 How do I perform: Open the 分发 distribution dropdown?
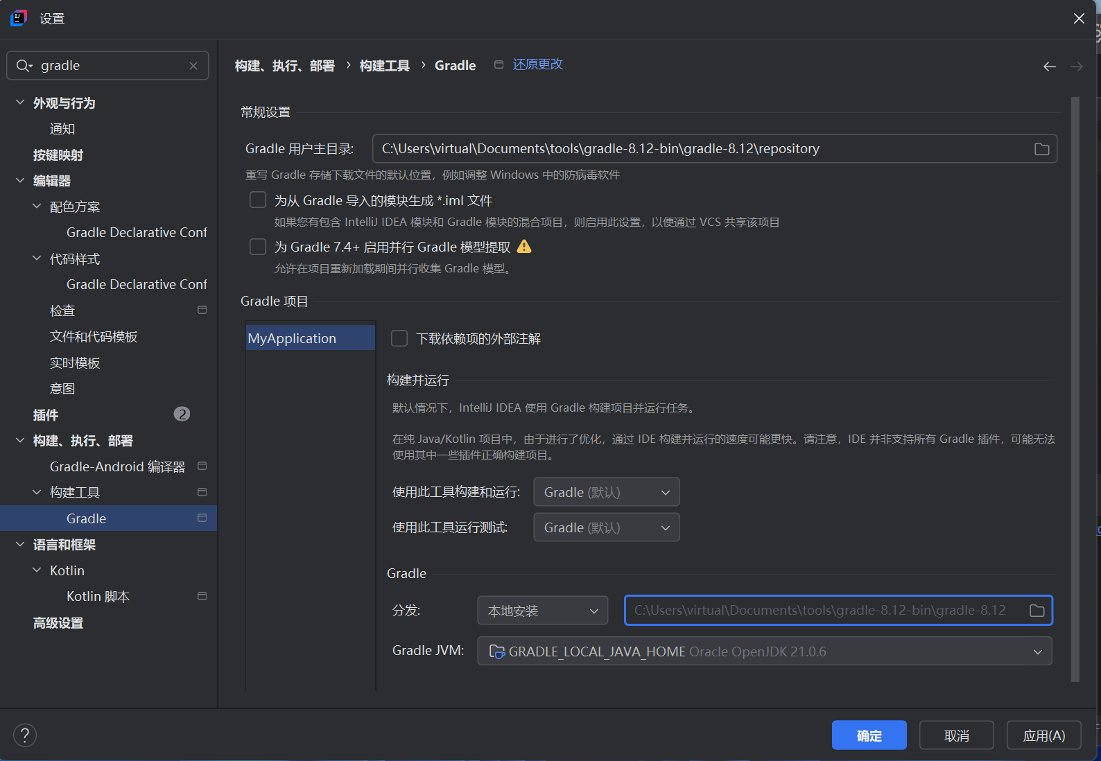pos(543,611)
